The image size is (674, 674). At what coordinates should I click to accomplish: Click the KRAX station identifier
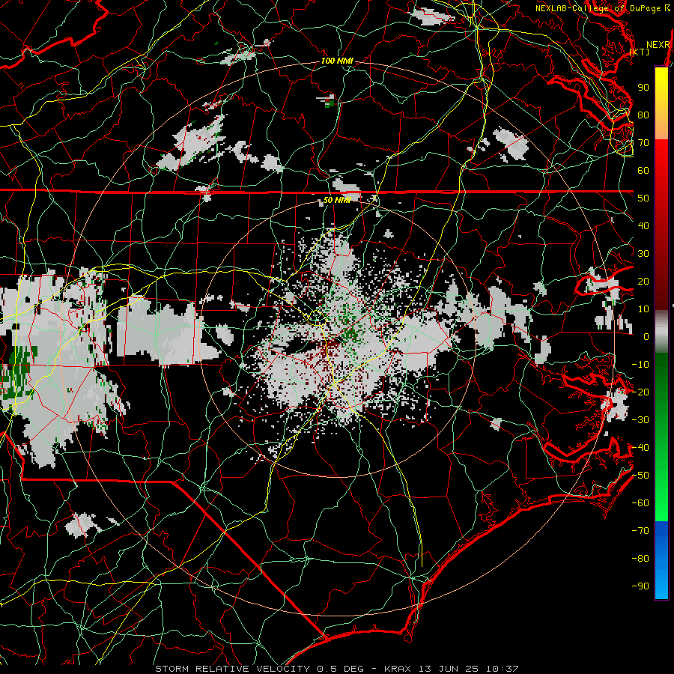point(397,669)
